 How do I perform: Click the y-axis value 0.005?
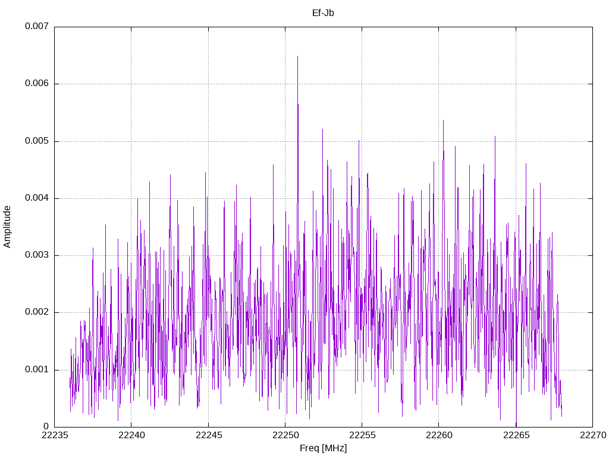point(37,141)
